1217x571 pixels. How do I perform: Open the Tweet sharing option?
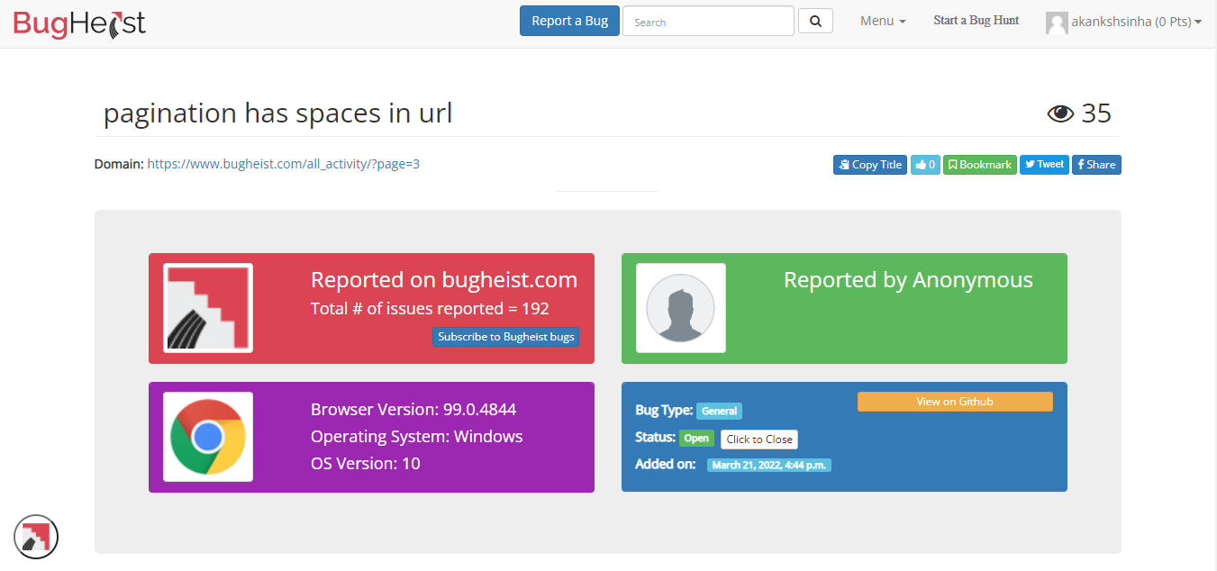pyautogui.click(x=1044, y=164)
